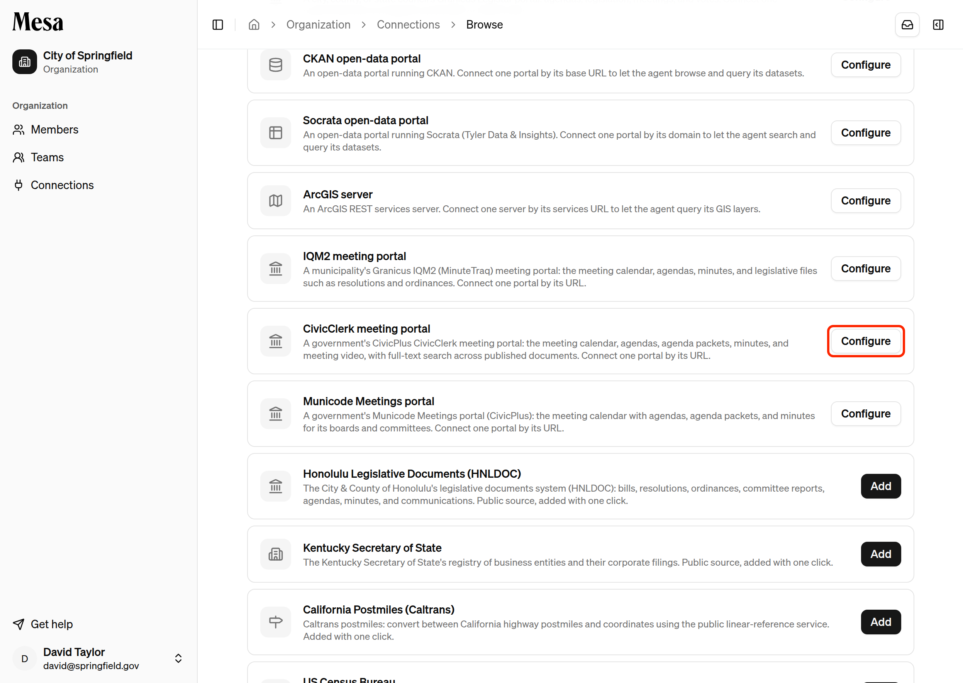Click the Socrata open-data portal title
Screen dimensions: 963x683
click(365, 121)
